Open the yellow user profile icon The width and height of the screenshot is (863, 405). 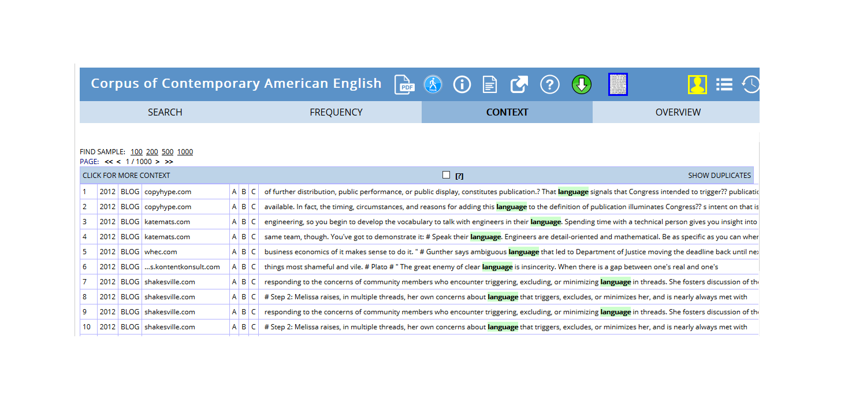pos(697,85)
